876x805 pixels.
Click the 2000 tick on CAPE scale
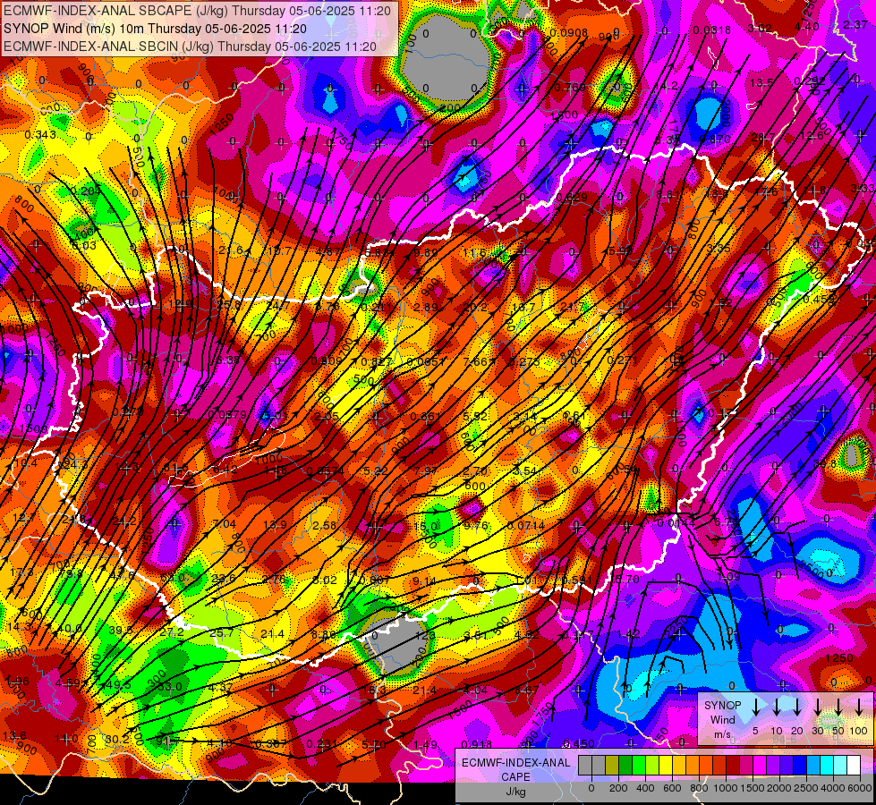779,788
